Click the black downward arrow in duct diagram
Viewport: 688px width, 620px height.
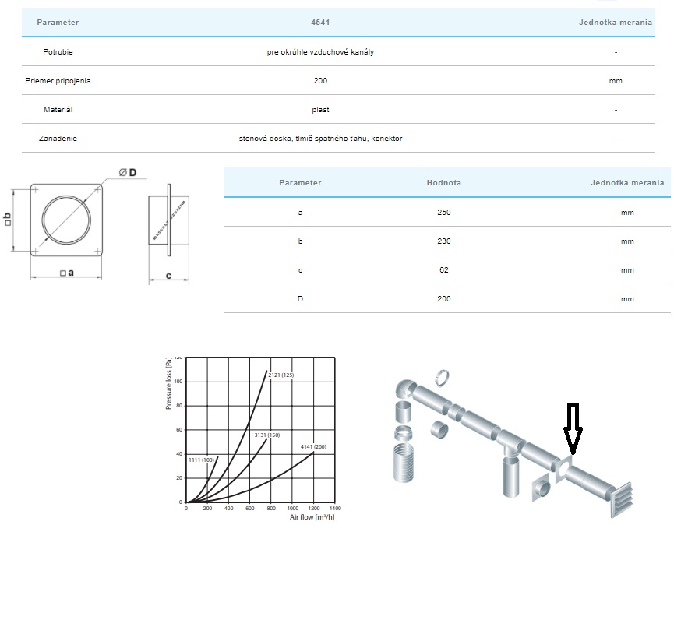click(573, 428)
